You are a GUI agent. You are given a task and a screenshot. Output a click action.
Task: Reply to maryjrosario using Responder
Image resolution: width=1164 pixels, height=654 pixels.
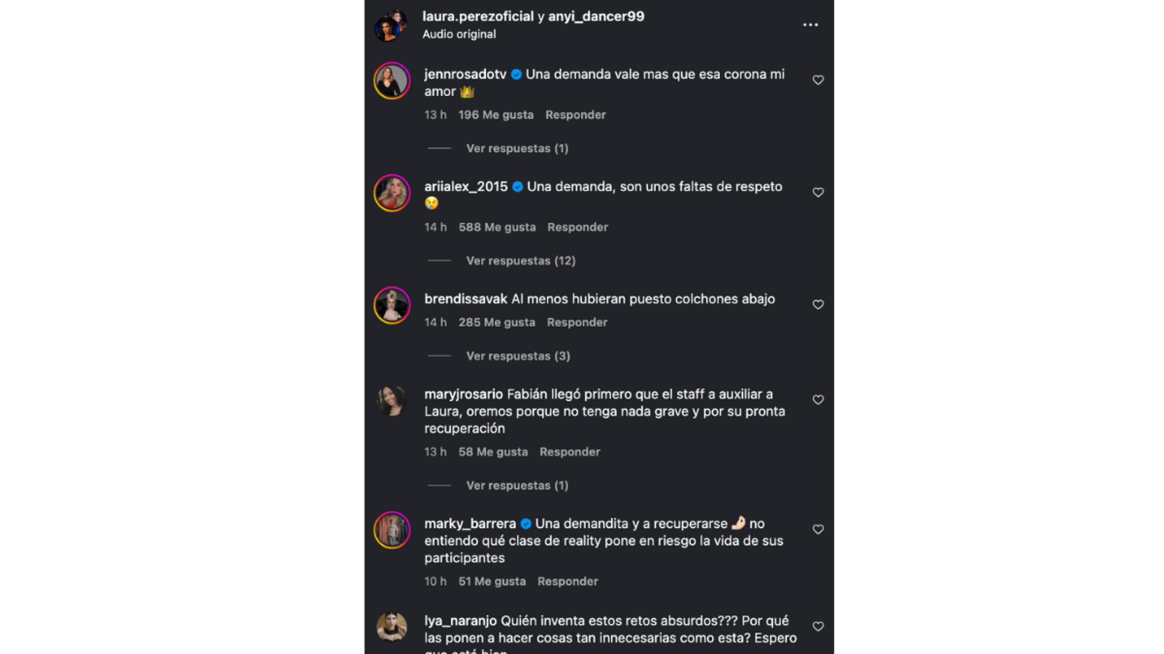point(570,451)
